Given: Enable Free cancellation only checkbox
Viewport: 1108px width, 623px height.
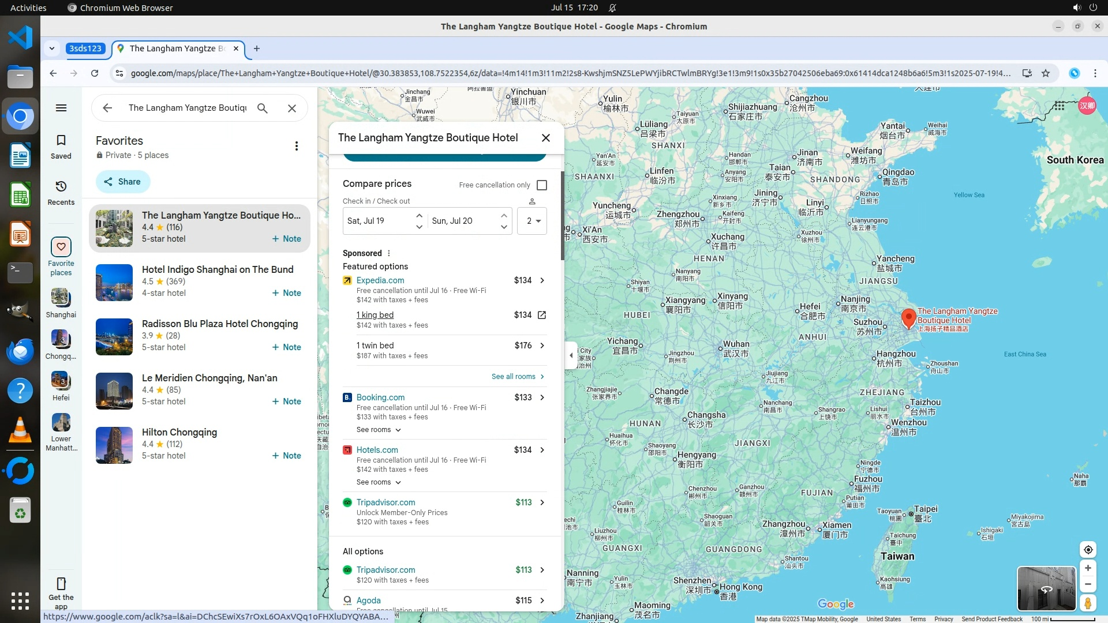Looking at the screenshot, I should [x=542, y=185].
